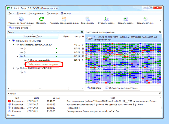The width and height of the screenshot is (169, 124).
Task: Click the red error icon in journal
Action: tap(9, 101)
